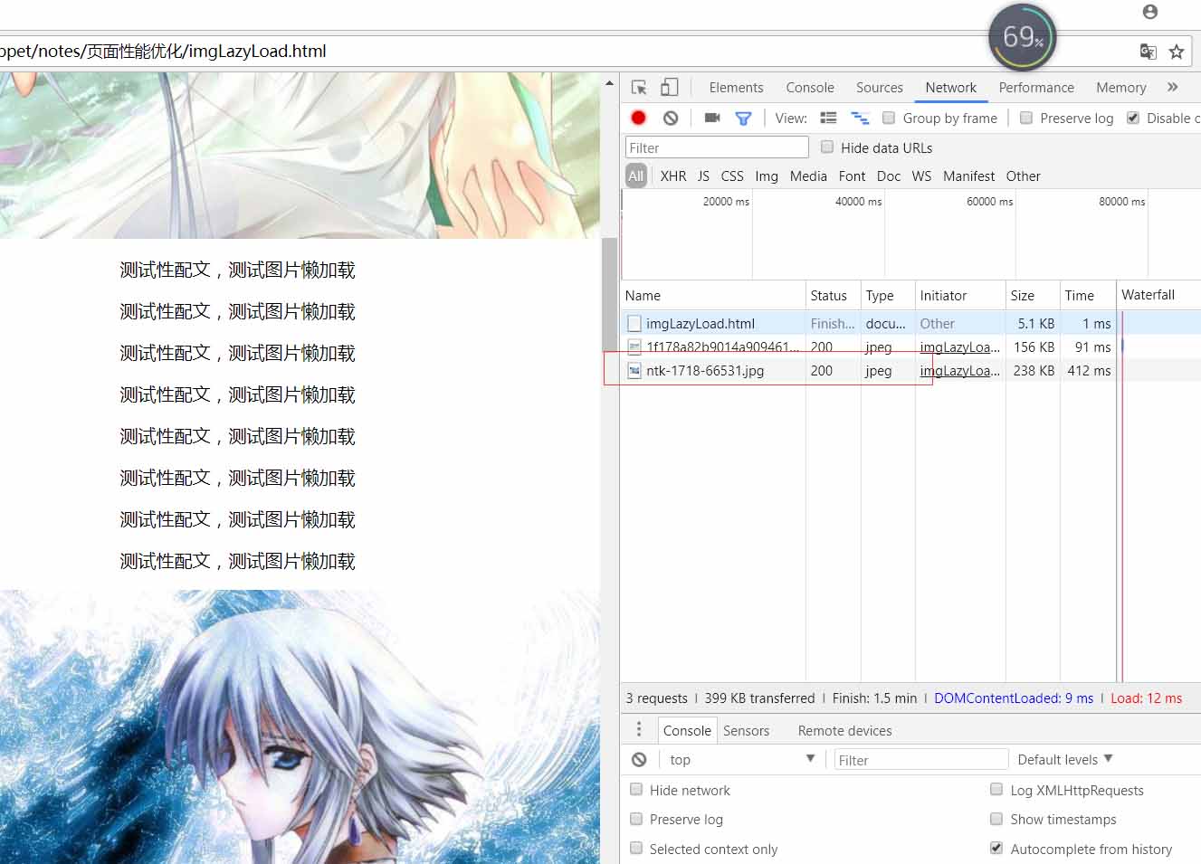Filter requests by Font type
The width and height of the screenshot is (1201, 864).
click(852, 176)
